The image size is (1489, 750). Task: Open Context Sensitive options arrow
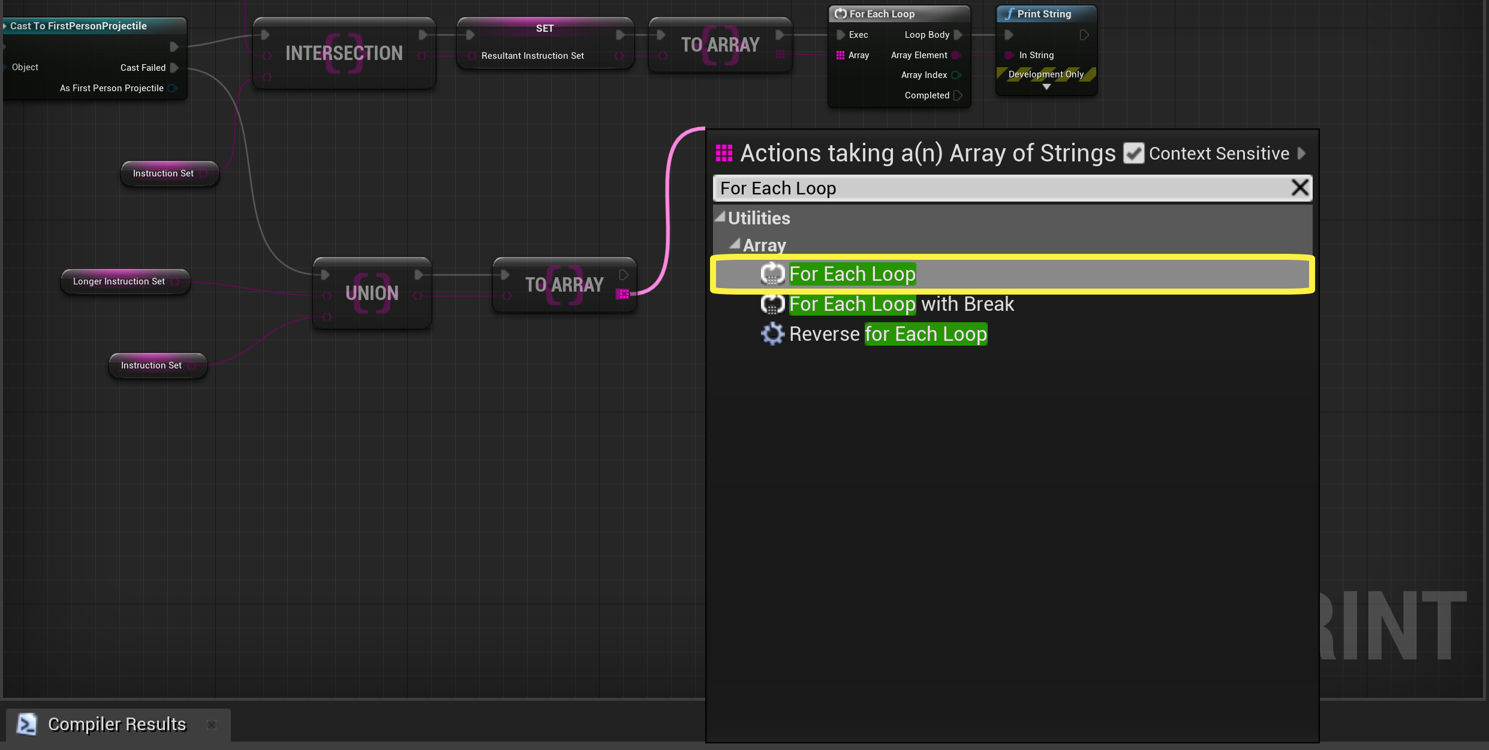[1301, 154]
